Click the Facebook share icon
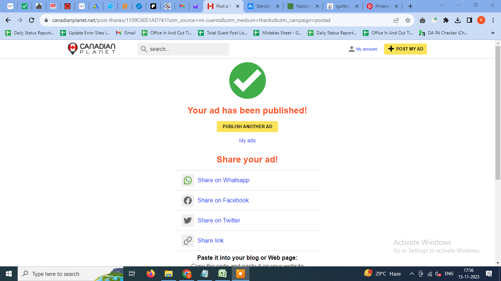Screen dimensions: 501x281 tap(188, 201)
